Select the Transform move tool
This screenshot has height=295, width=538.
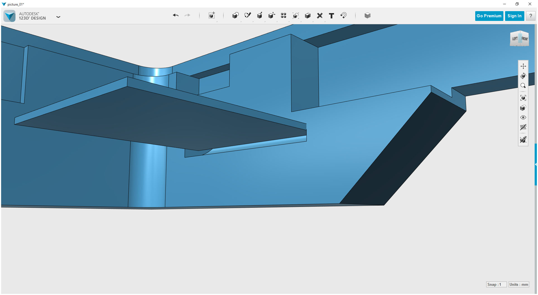(x=272, y=16)
